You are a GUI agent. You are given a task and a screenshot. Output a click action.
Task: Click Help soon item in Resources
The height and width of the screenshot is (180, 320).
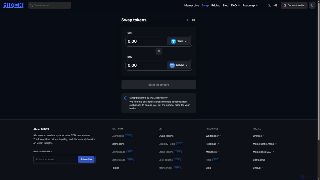pos(212,160)
